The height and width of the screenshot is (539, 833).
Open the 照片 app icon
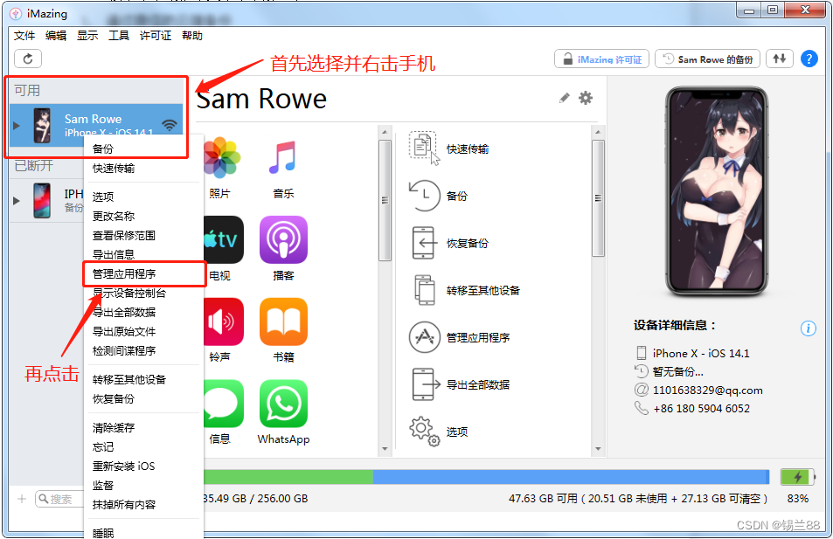(x=222, y=158)
